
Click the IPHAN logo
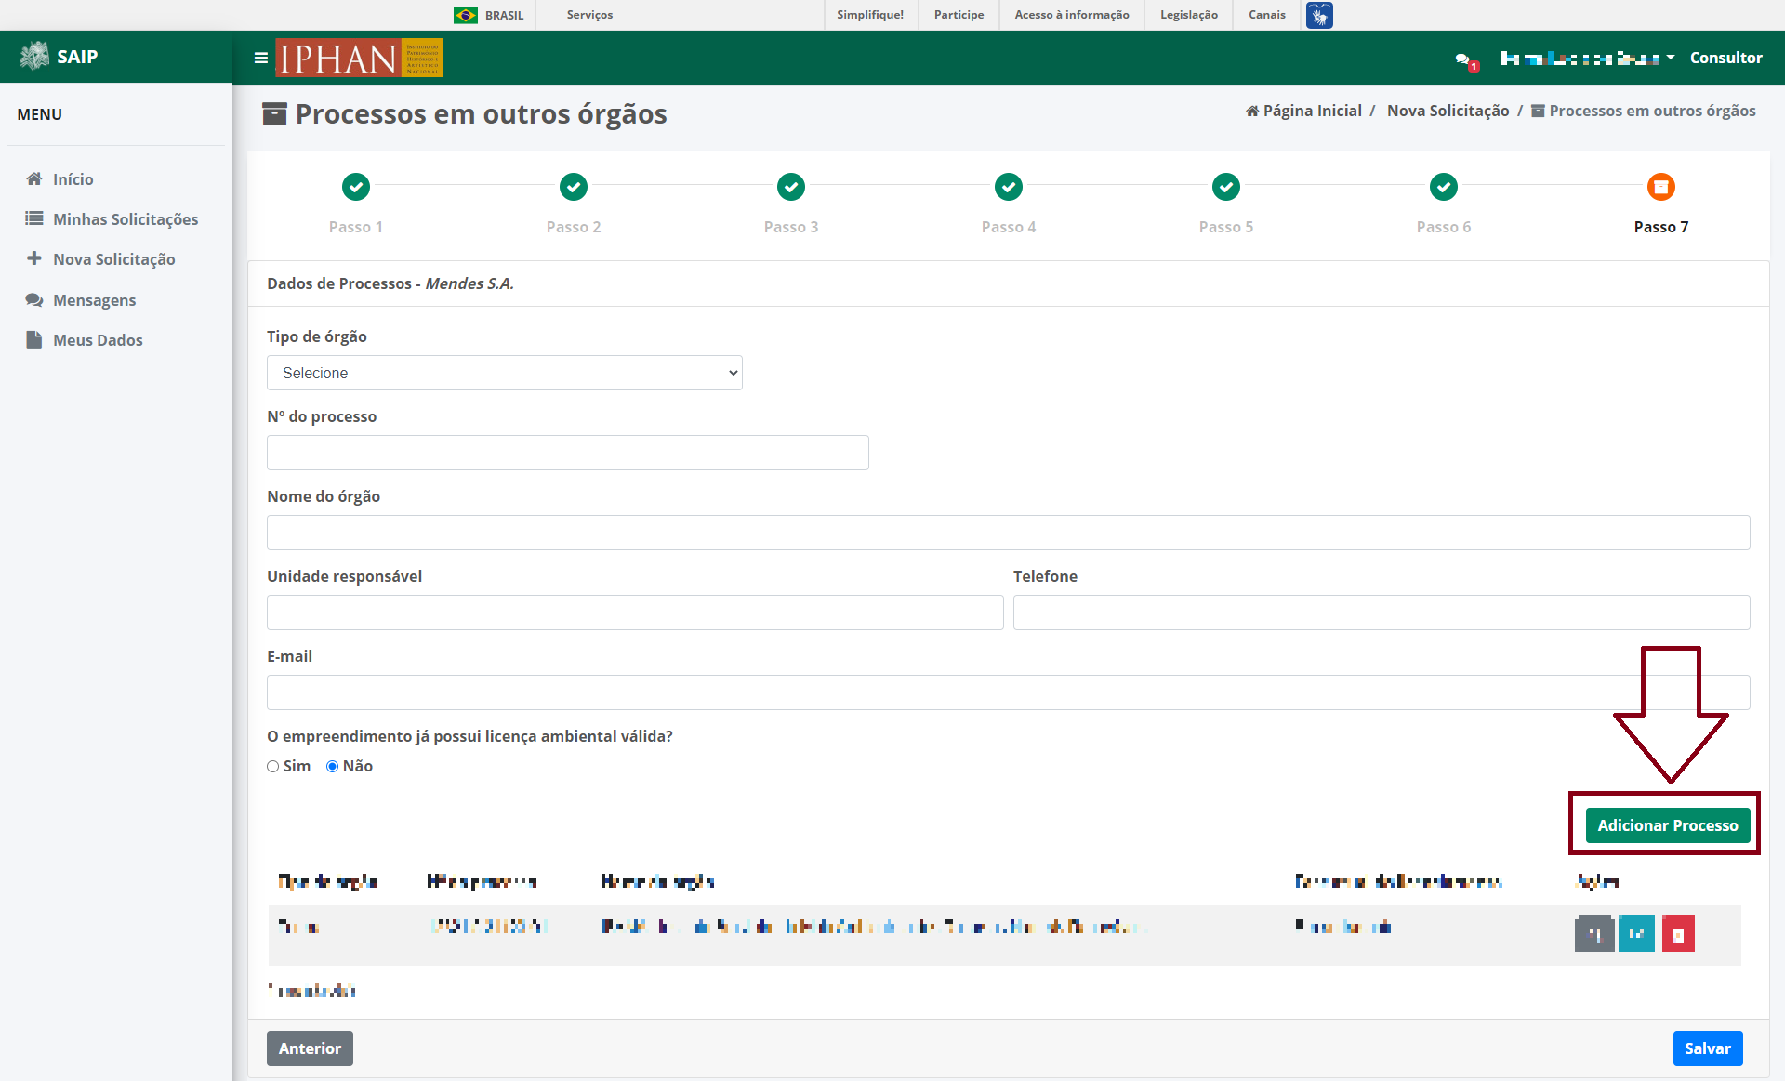tap(359, 58)
